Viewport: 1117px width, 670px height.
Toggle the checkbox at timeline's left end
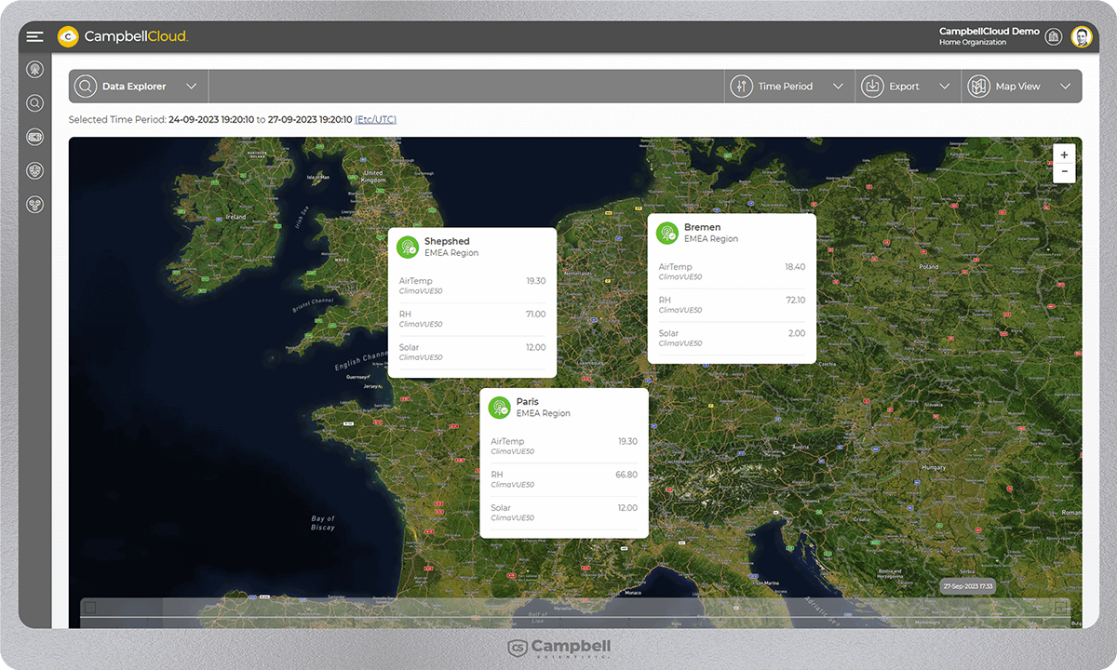click(90, 609)
